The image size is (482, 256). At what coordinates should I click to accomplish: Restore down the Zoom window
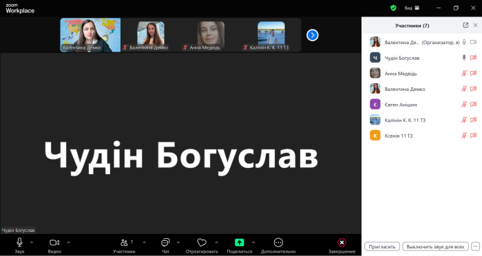point(456,8)
